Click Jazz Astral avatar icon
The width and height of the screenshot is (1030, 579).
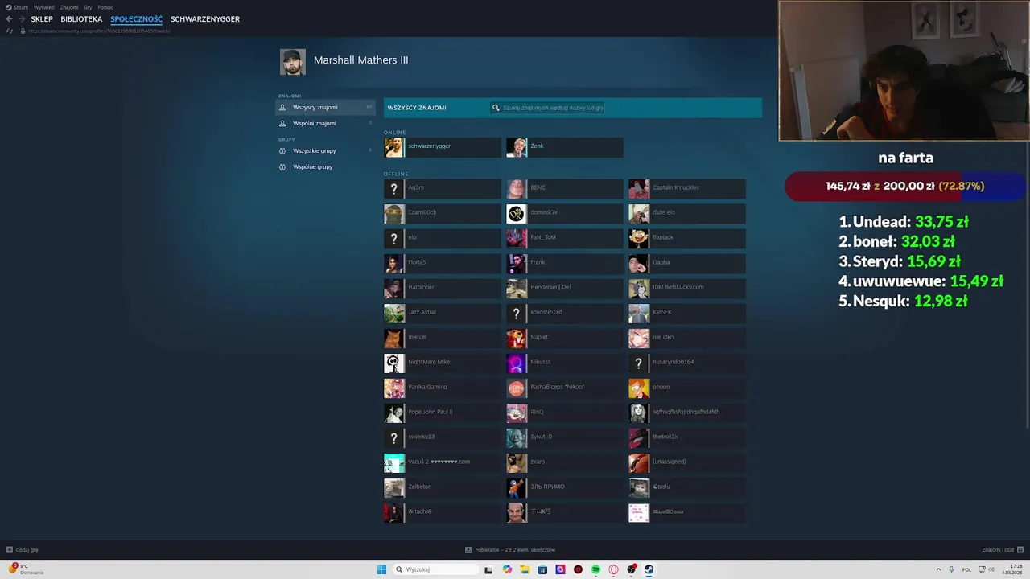click(394, 314)
